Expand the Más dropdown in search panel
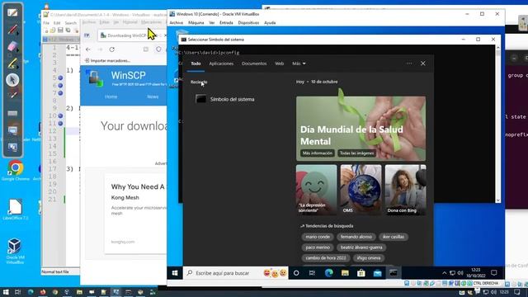This screenshot has width=528, height=297. pyautogui.click(x=299, y=64)
